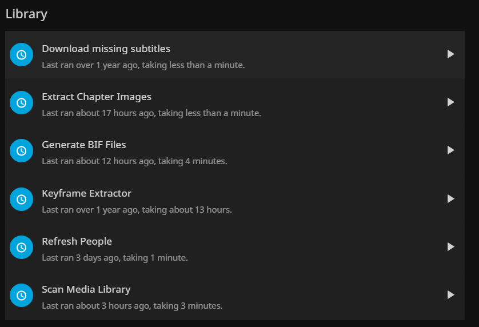Image resolution: width=479 pixels, height=327 pixels.
Task: Open Extract Chapter Images task settings
Action: (97, 97)
